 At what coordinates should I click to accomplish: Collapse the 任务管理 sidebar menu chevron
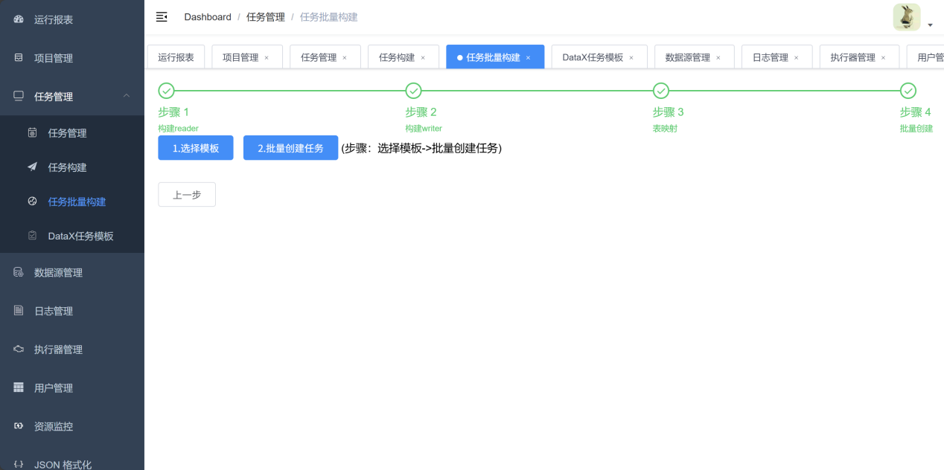pos(126,96)
